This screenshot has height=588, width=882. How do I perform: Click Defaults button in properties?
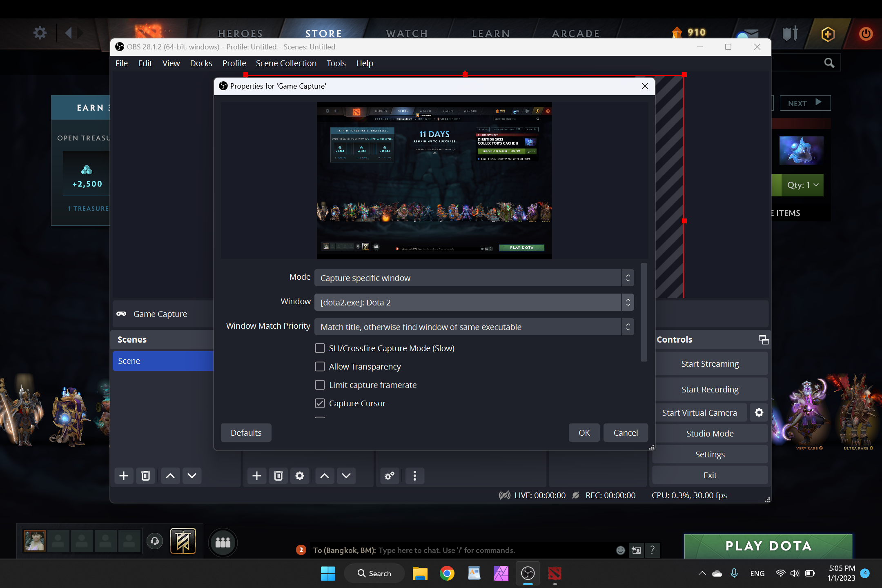tap(246, 432)
